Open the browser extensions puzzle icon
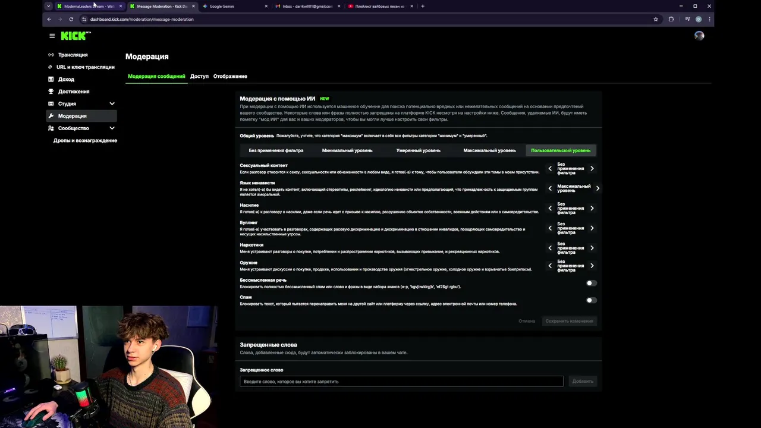Image resolution: width=761 pixels, height=428 pixels. pyautogui.click(x=671, y=19)
